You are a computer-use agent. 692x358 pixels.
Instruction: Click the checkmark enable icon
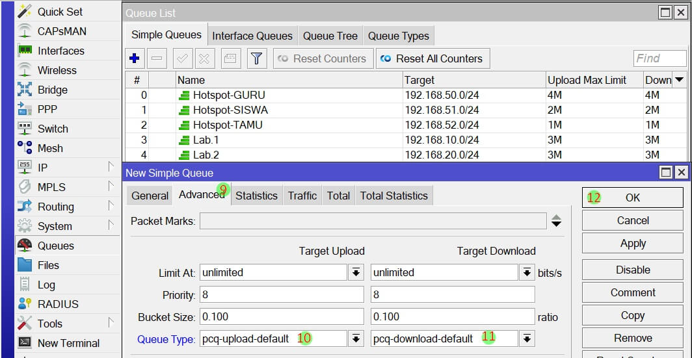coord(183,58)
